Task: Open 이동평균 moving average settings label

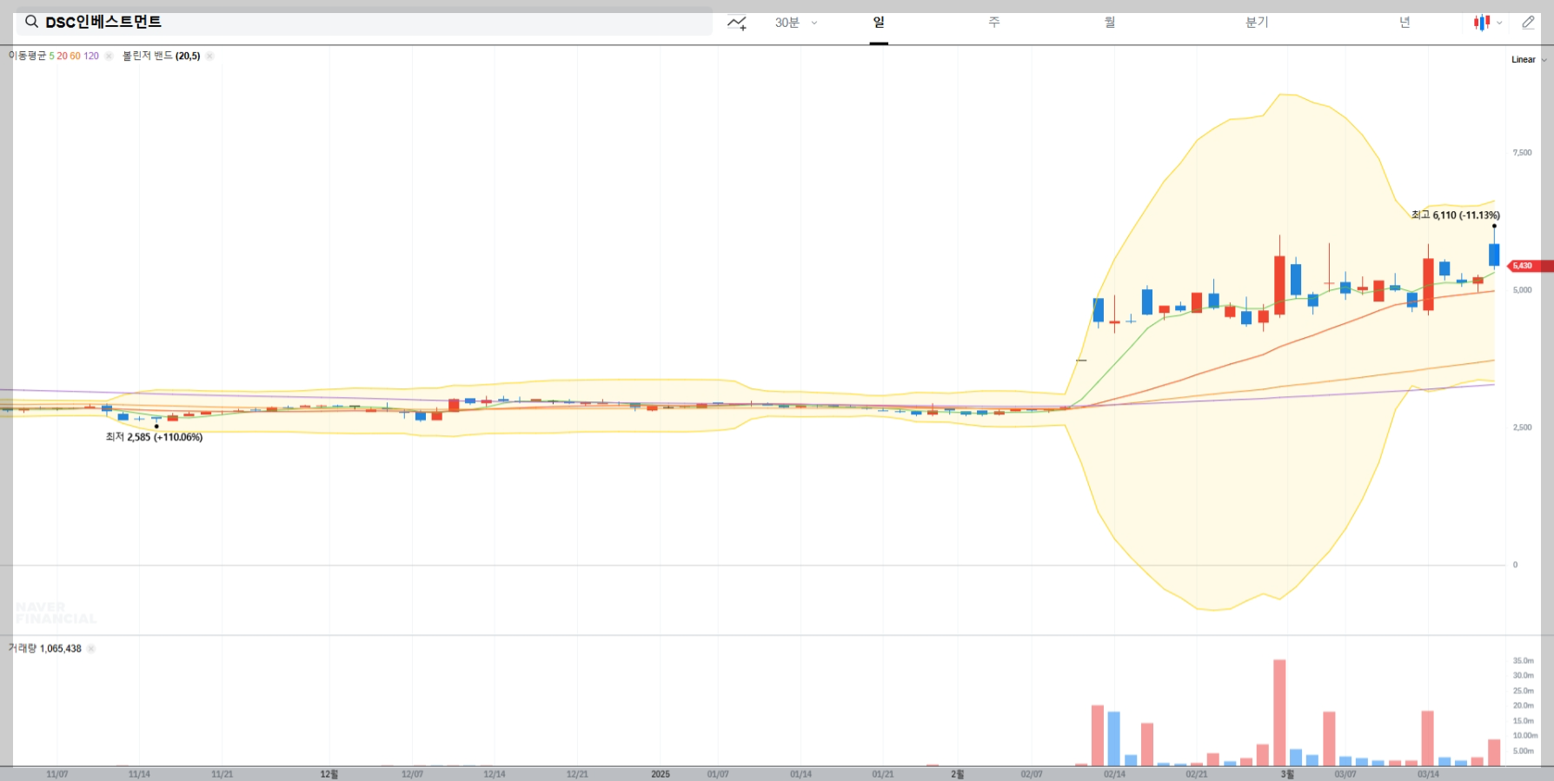Action: pyautogui.click(x=54, y=56)
